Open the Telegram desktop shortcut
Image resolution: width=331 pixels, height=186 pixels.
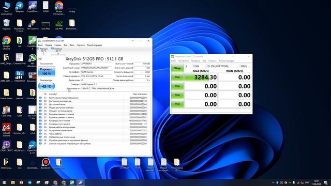[20, 7]
